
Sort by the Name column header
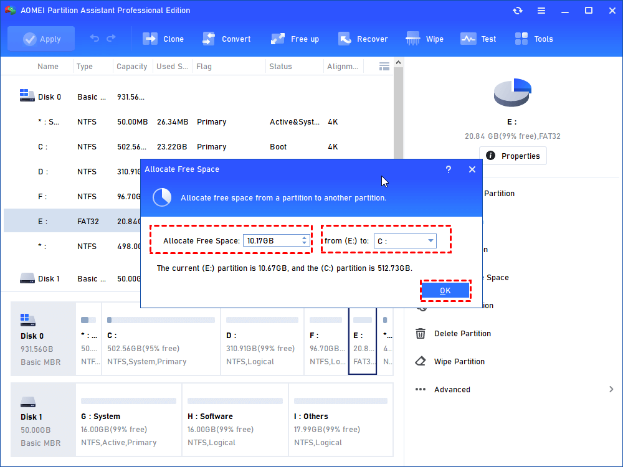point(48,67)
